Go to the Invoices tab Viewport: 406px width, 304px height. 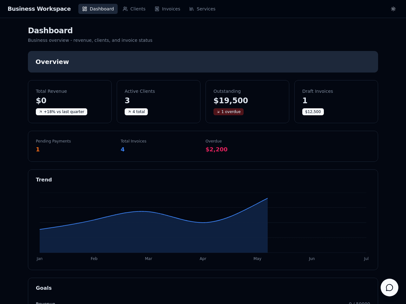(x=167, y=9)
